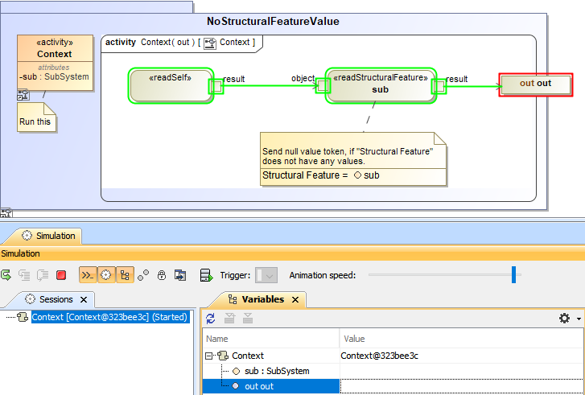Click the Run this note
This screenshot has width=585, height=395.
(36, 117)
